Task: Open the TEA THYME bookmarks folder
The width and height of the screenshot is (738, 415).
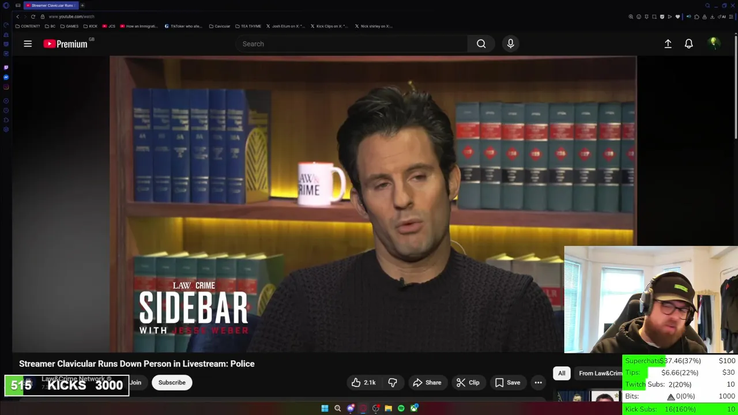Action: (248, 26)
